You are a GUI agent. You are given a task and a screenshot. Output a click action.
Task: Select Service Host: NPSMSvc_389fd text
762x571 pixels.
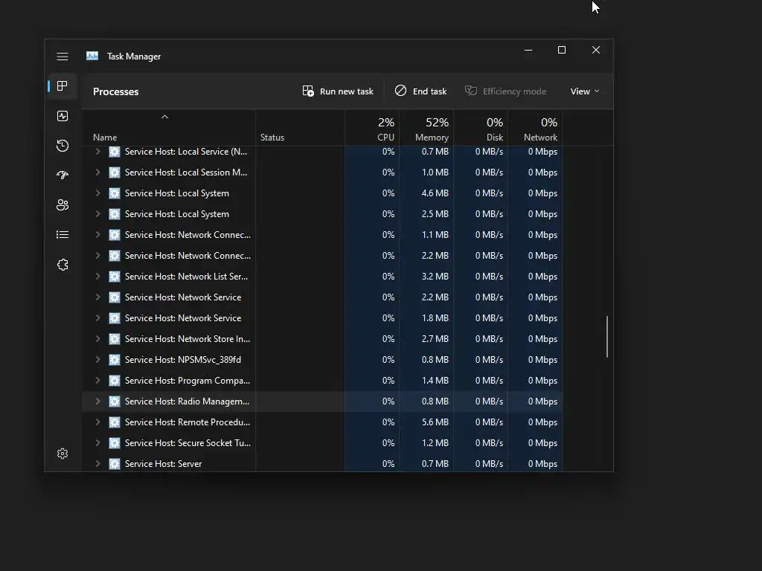click(x=183, y=360)
